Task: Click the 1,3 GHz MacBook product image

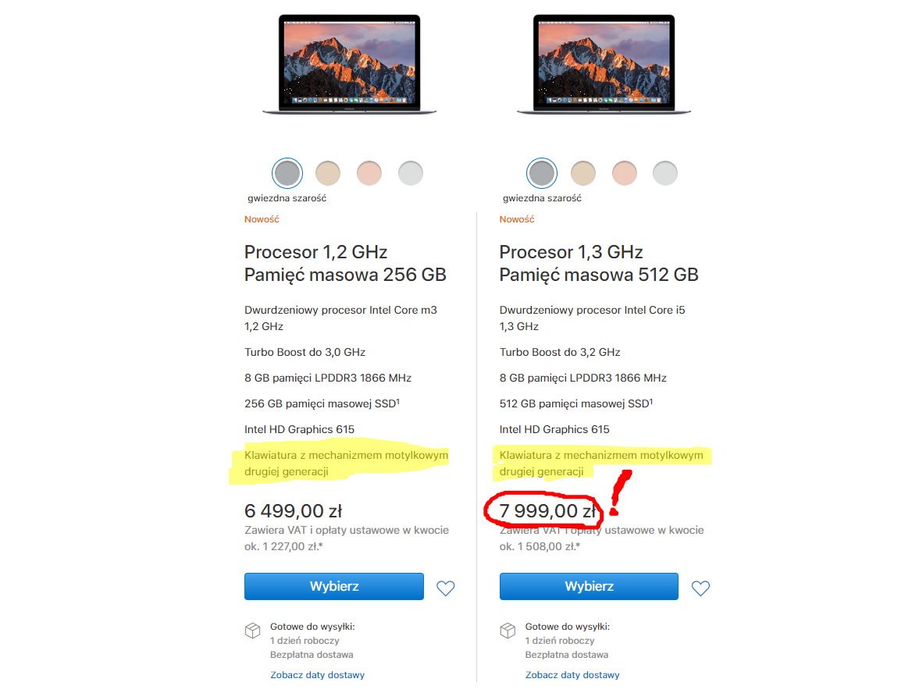Action: pos(604,64)
